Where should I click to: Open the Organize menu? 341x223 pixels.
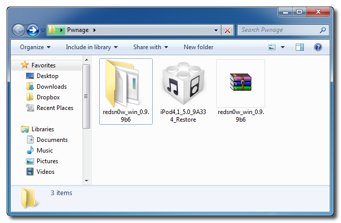point(35,47)
